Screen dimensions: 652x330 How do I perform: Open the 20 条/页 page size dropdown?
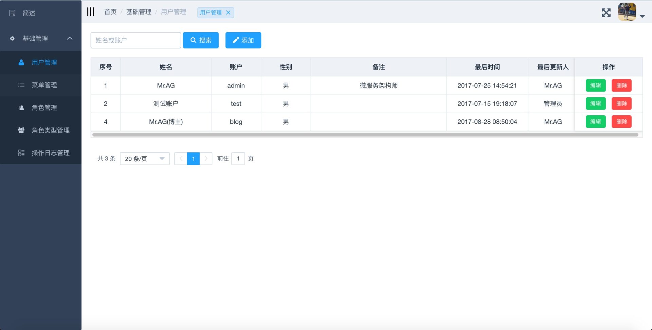[145, 158]
